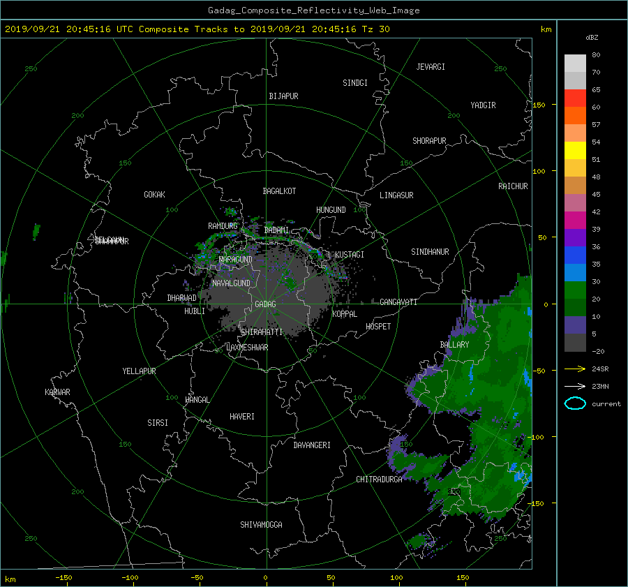Click the yellow 24SR track arrow
Screen dimensions: 628x587
(x=575, y=369)
